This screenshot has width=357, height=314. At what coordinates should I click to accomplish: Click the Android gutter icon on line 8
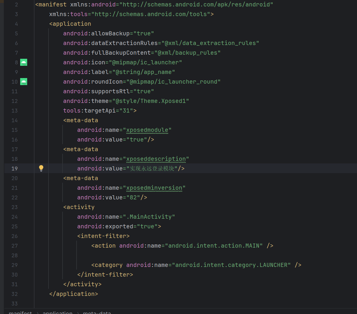coord(24,62)
